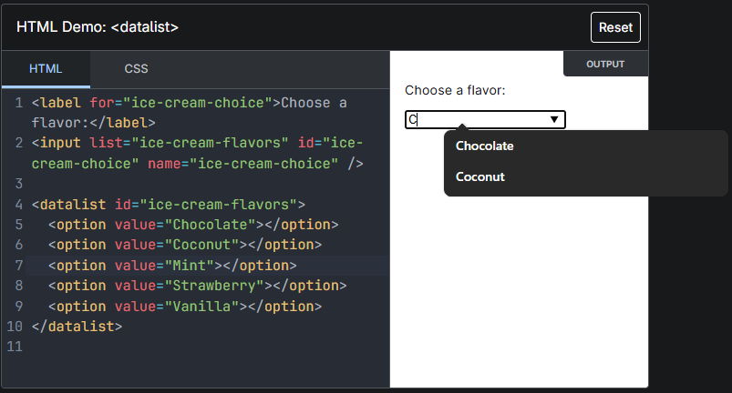Click the Reset button
Screen dimensions: 732x393
pyautogui.click(x=615, y=27)
